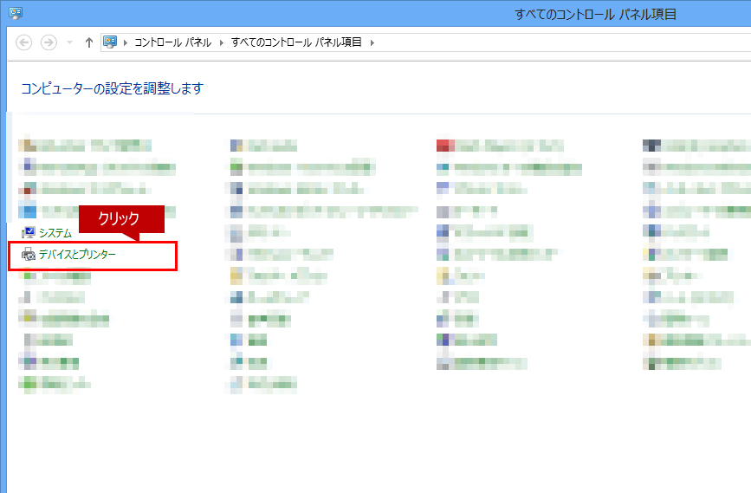The image size is (751, 493).
Task: Open the システム item
Action: (x=55, y=233)
